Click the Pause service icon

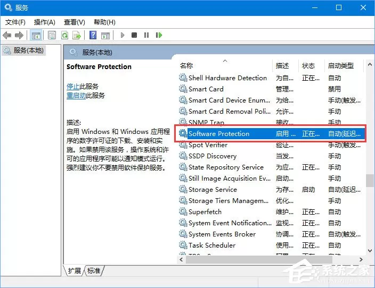146,35
